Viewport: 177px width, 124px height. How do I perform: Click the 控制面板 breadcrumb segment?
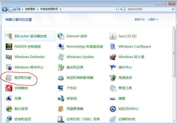point(30,9)
